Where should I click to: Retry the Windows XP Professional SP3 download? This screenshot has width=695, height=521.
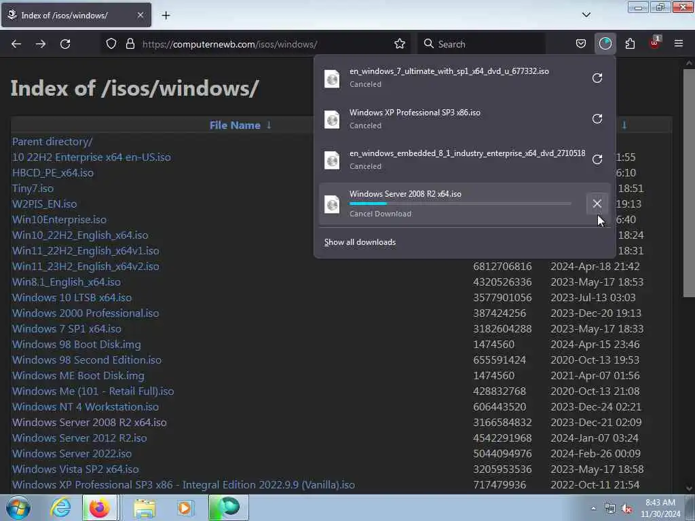pyautogui.click(x=597, y=119)
